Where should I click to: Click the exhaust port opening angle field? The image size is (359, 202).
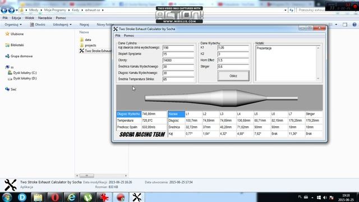[178, 48]
